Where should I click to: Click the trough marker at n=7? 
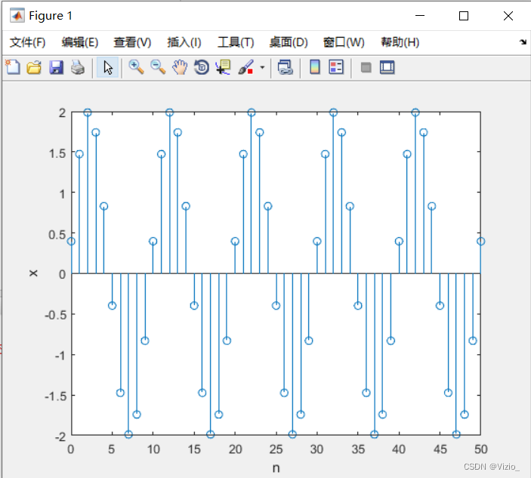pos(128,434)
